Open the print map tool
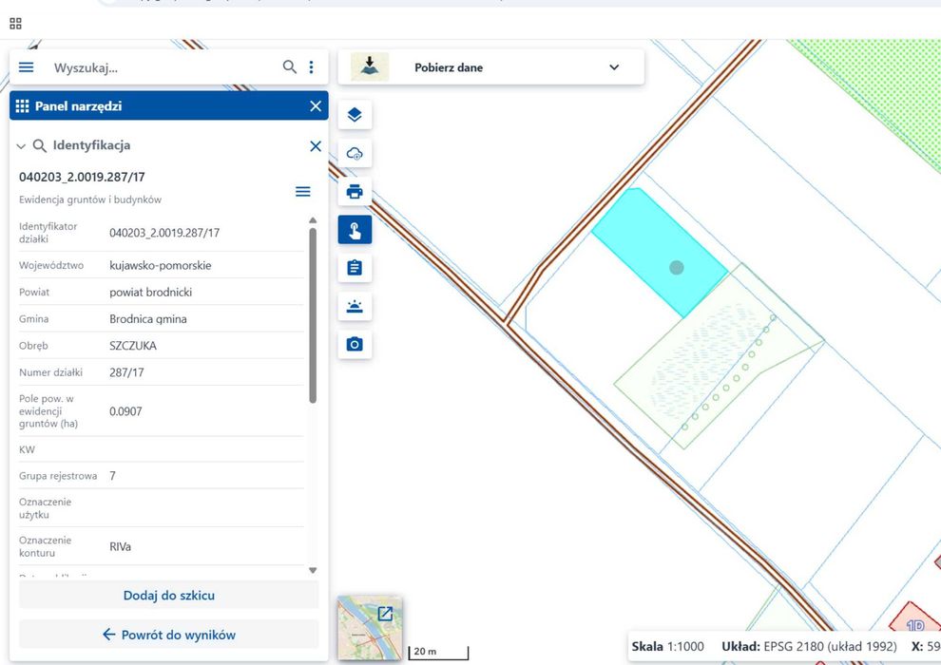 [x=355, y=191]
